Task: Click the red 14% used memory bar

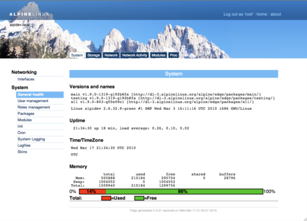Action: pos(93,191)
